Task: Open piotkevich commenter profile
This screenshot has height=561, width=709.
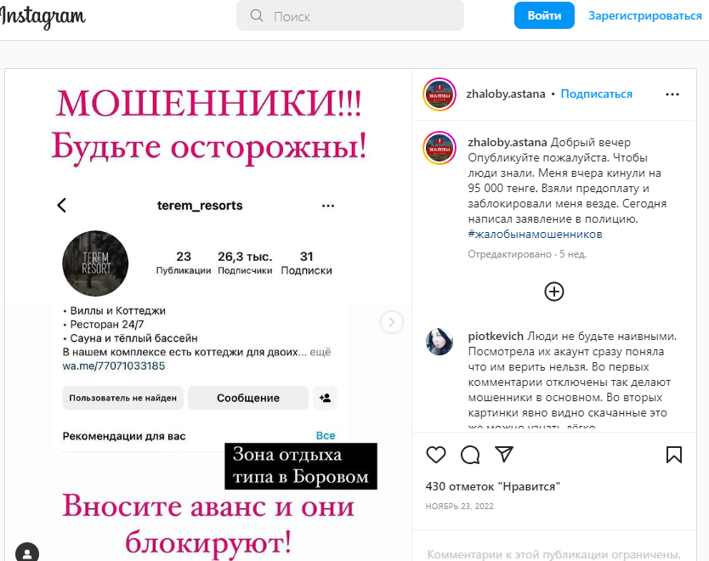Action: [x=496, y=336]
